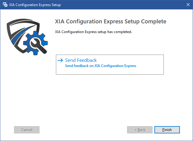The height and width of the screenshot is (141, 193).
Task: Click the blank area below the feedback box
Action: click(x=109, y=97)
